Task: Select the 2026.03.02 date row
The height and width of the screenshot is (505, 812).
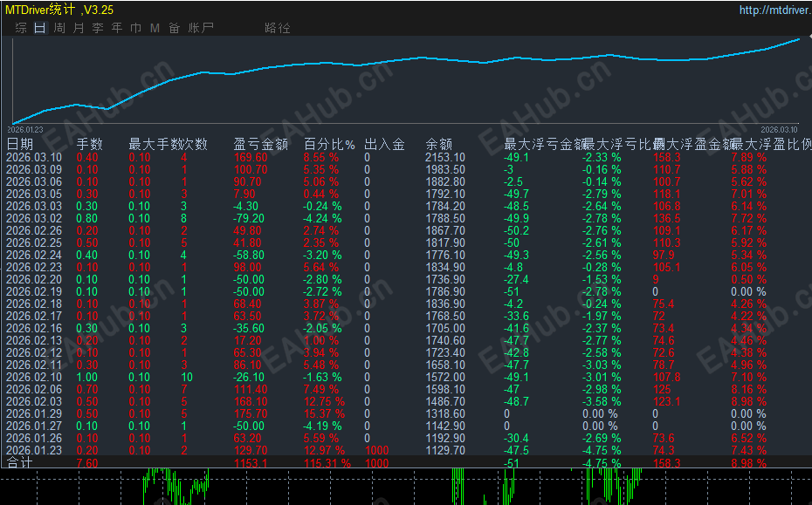Action: [34, 218]
